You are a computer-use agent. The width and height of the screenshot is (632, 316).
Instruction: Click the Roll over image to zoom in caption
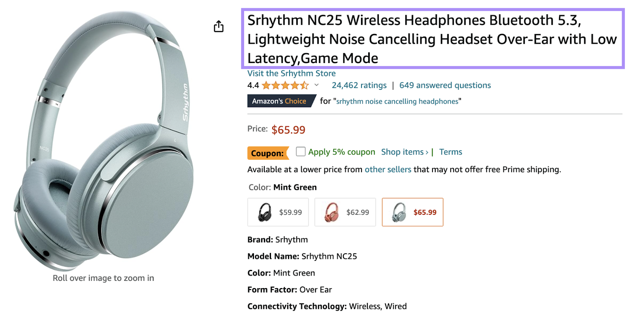click(x=103, y=278)
